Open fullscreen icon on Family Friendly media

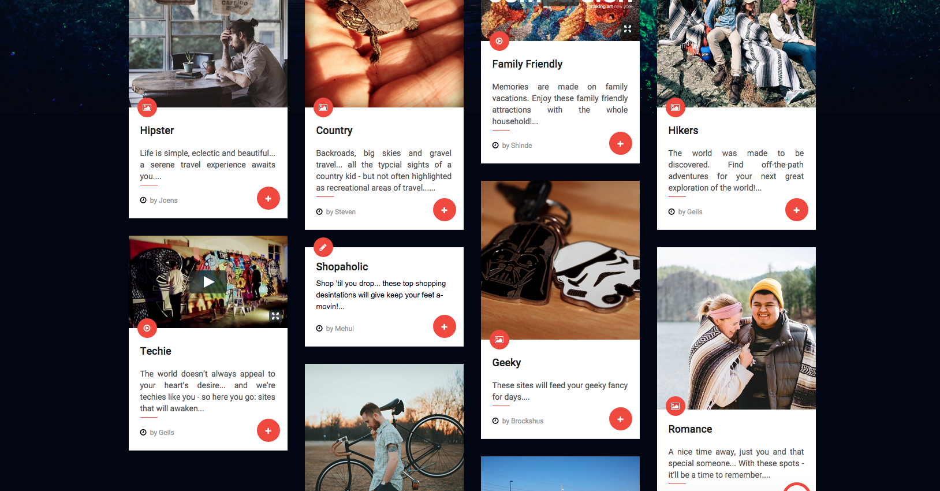[x=628, y=29]
